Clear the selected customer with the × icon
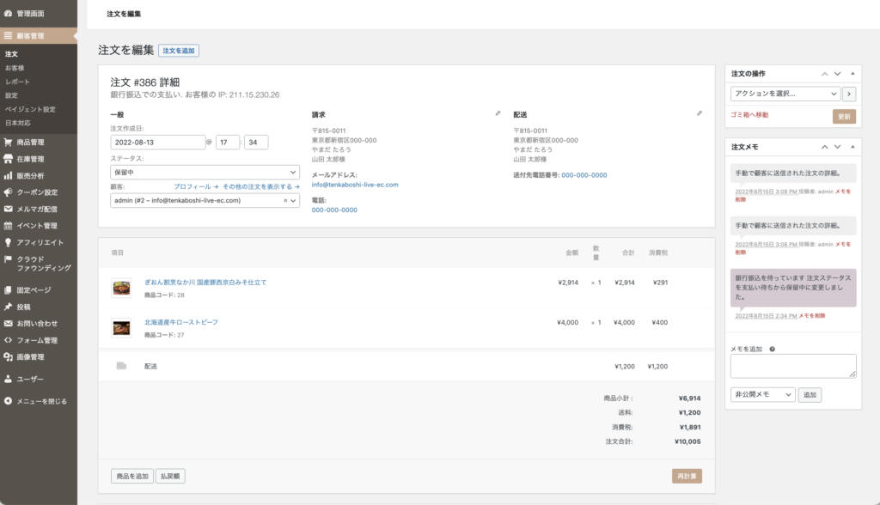 [285, 200]
